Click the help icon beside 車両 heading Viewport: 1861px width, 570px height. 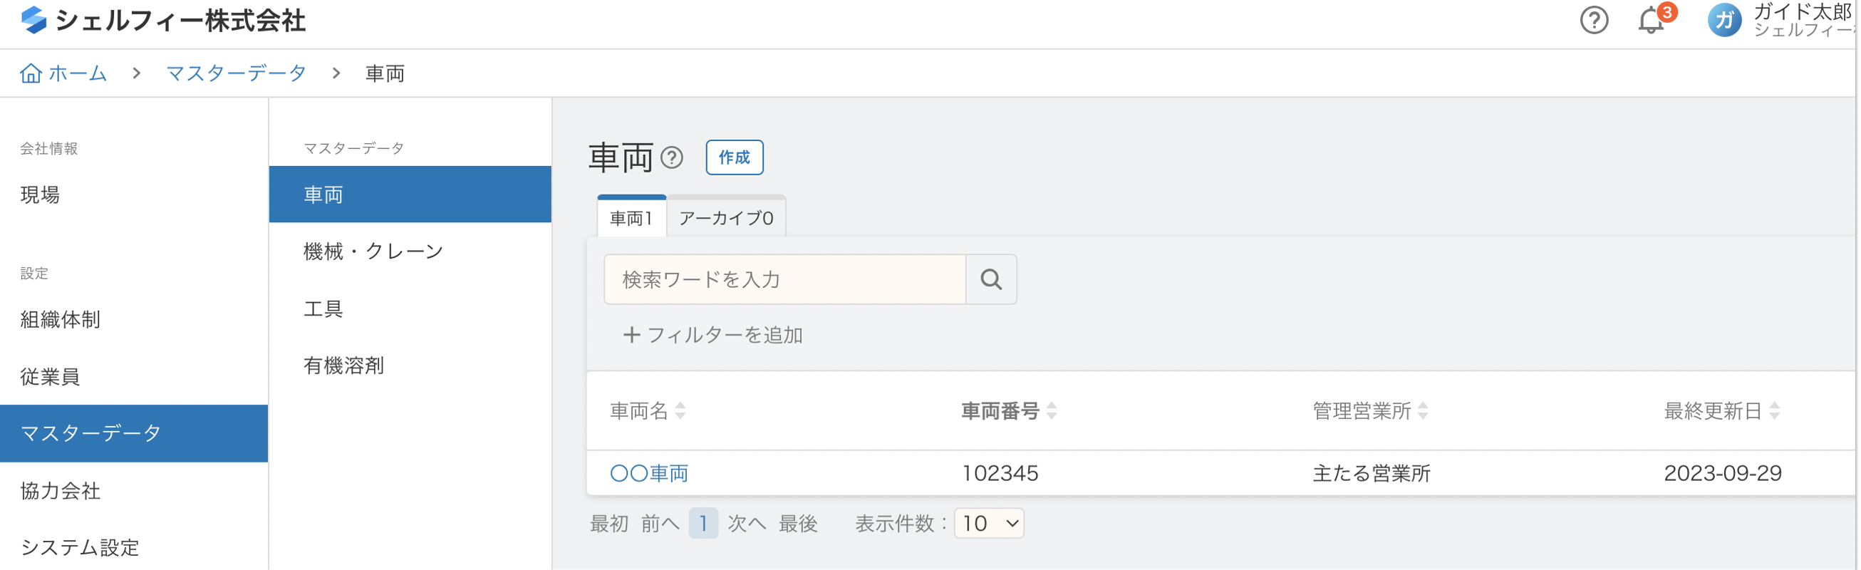[672, 157]
